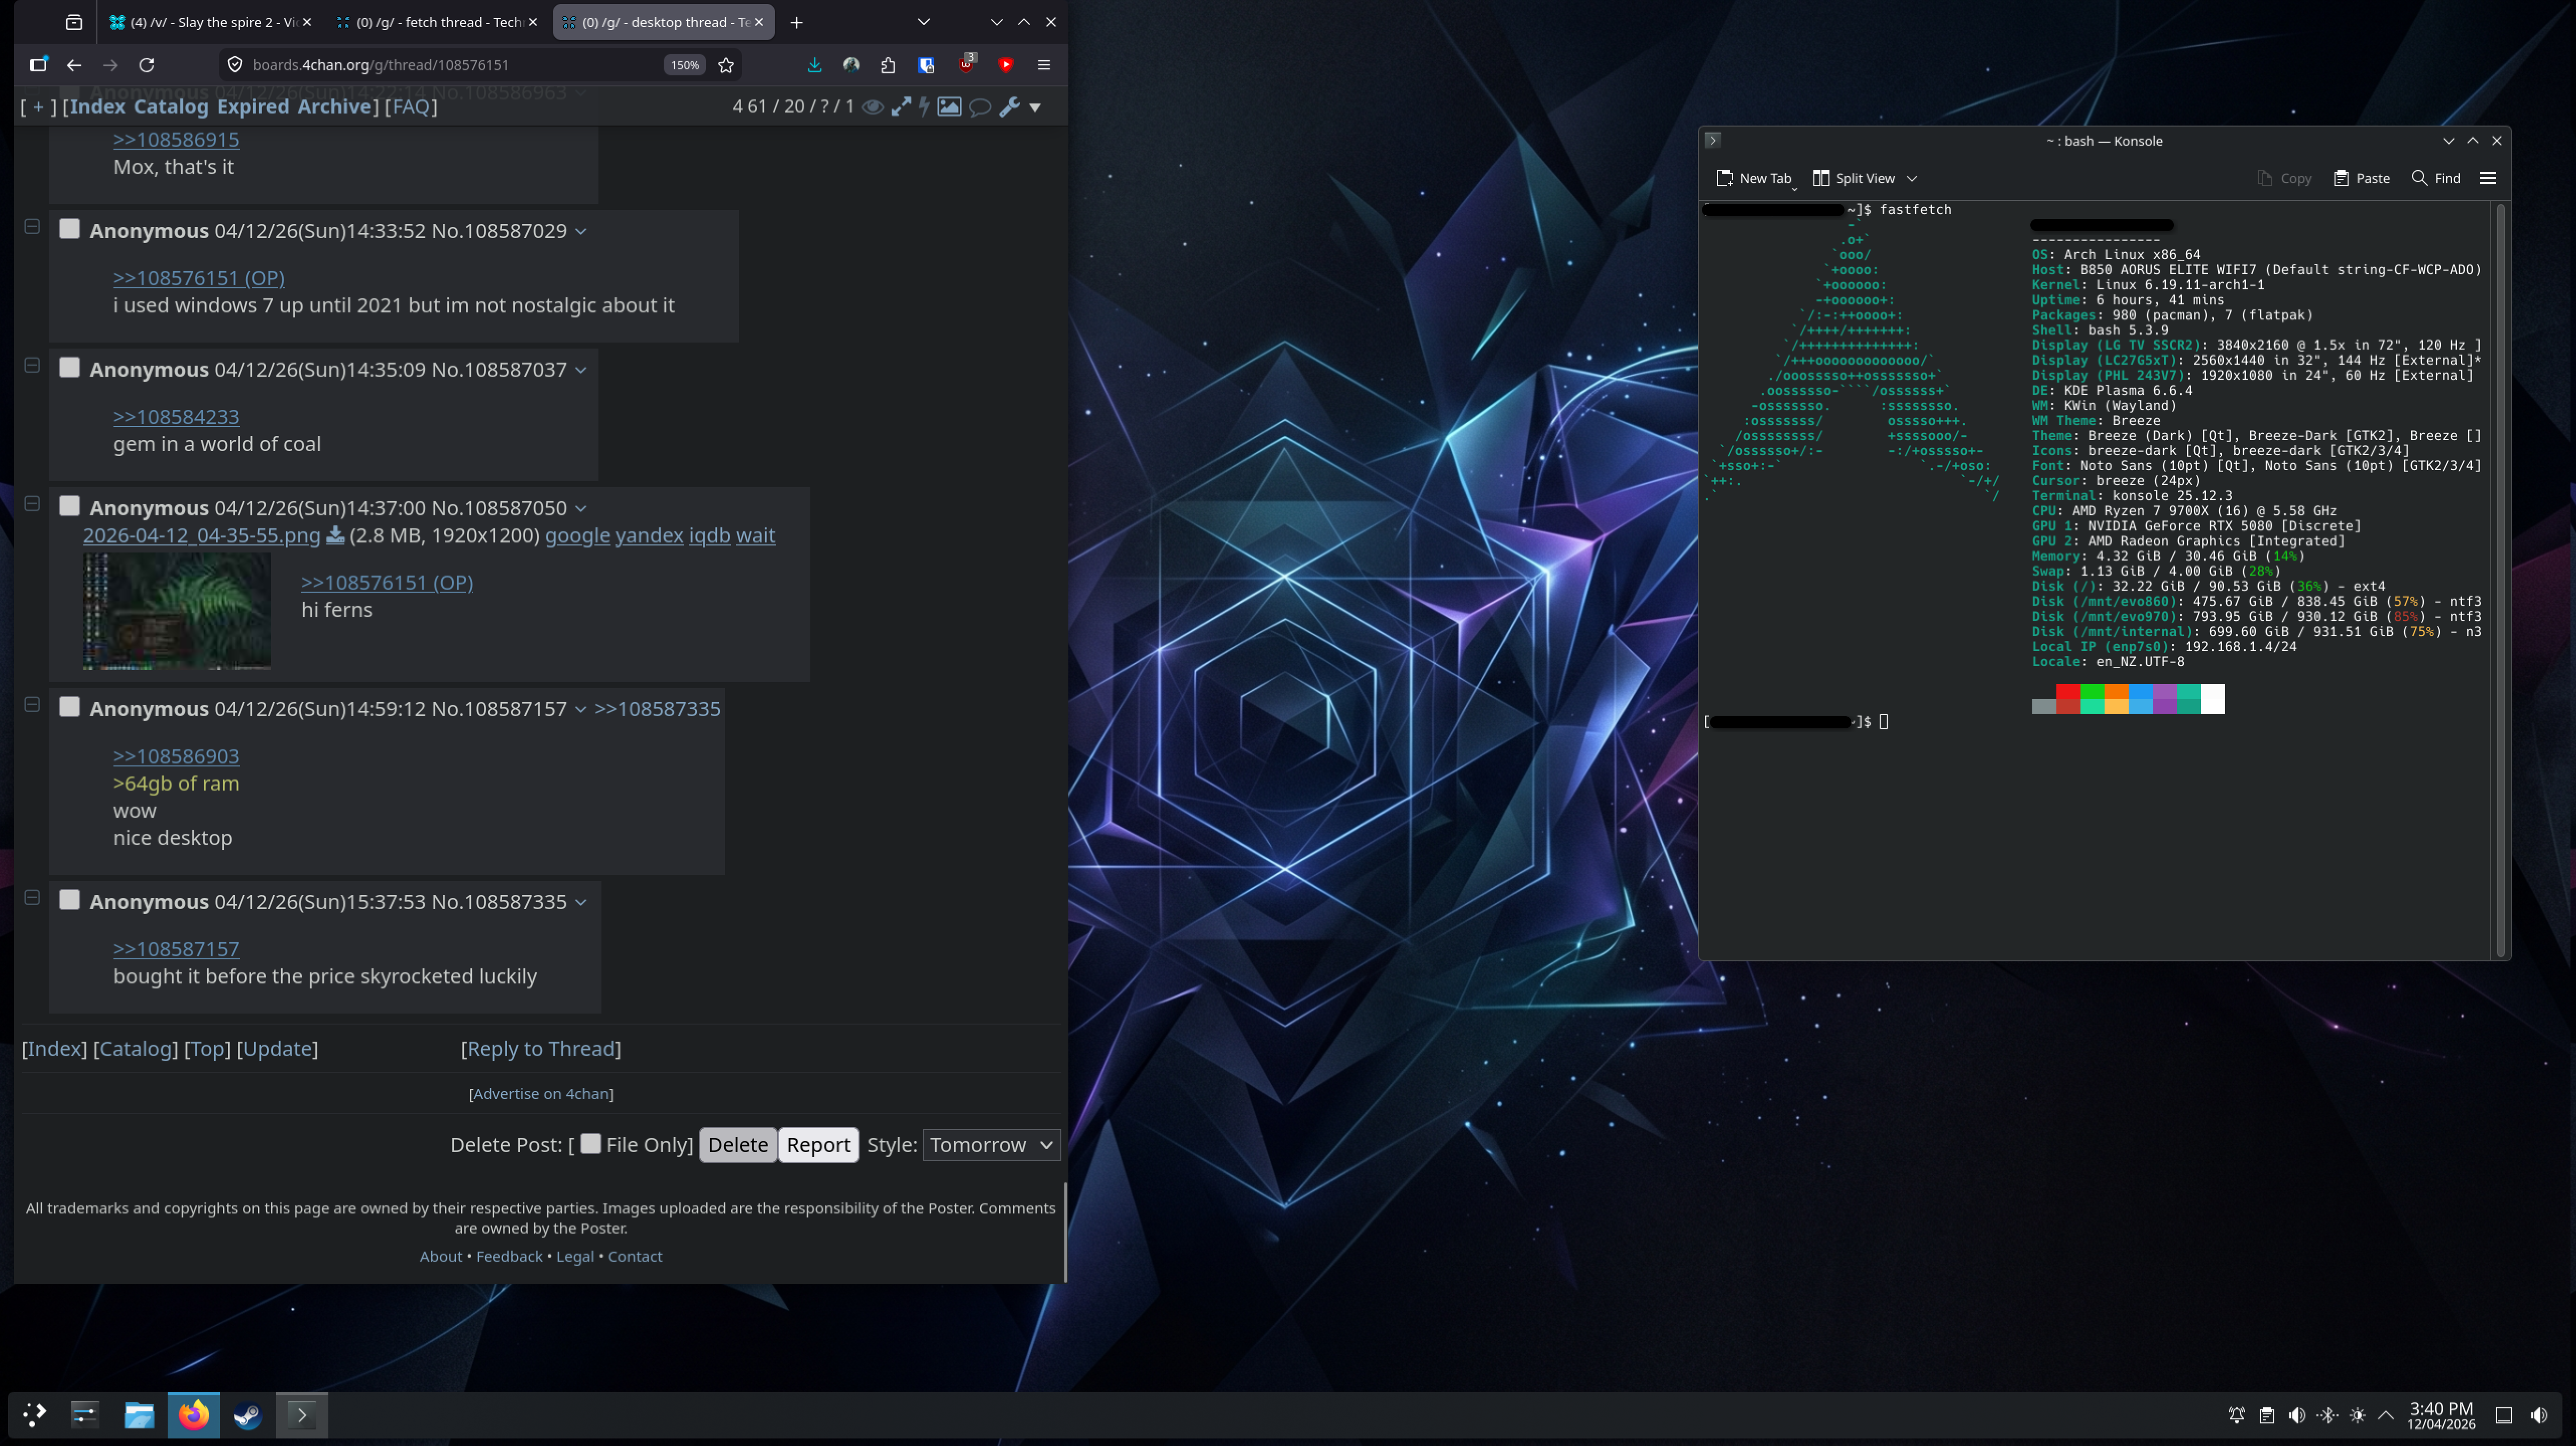Tick the File Only checkbox

tap(591, 1144)
